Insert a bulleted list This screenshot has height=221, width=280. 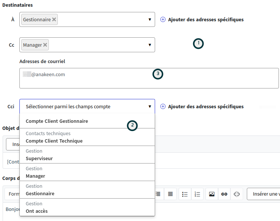pyautogui.click(x=185, y=194)
